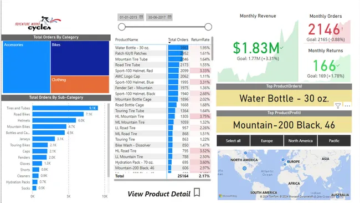Click the sub-category chart vertical scrollbar
Viewport: 360px width, 203px height.
point(109,140)
